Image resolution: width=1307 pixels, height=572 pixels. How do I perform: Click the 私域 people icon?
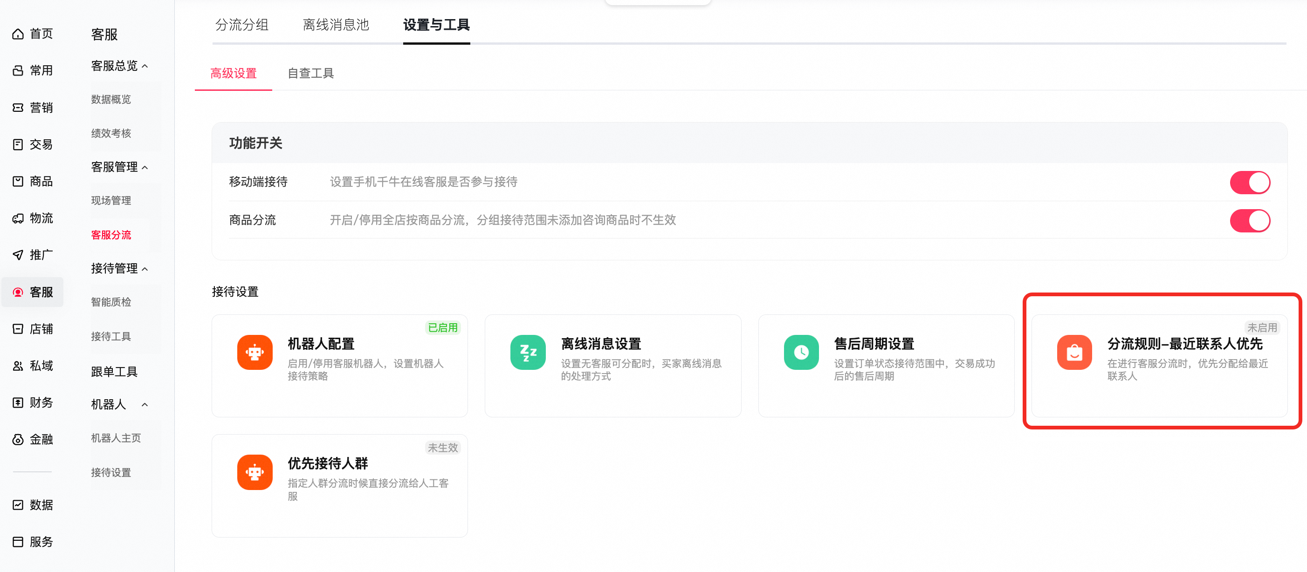point(18,366)
